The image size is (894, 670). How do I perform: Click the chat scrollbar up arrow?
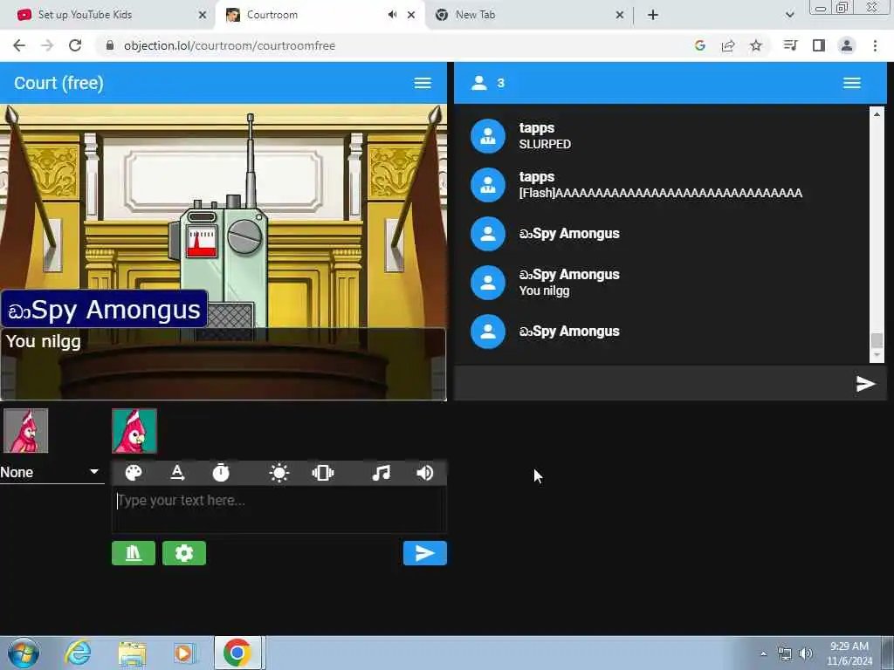coord(877,114)
